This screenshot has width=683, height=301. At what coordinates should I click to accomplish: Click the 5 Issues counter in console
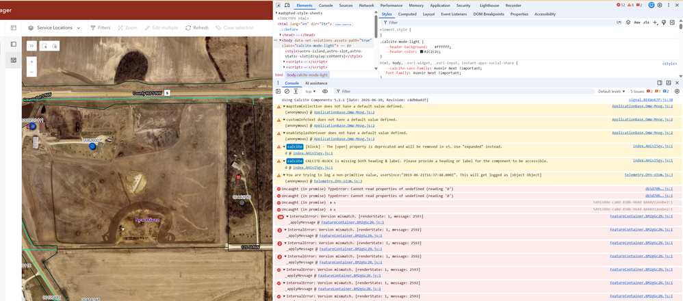point(649,92)
